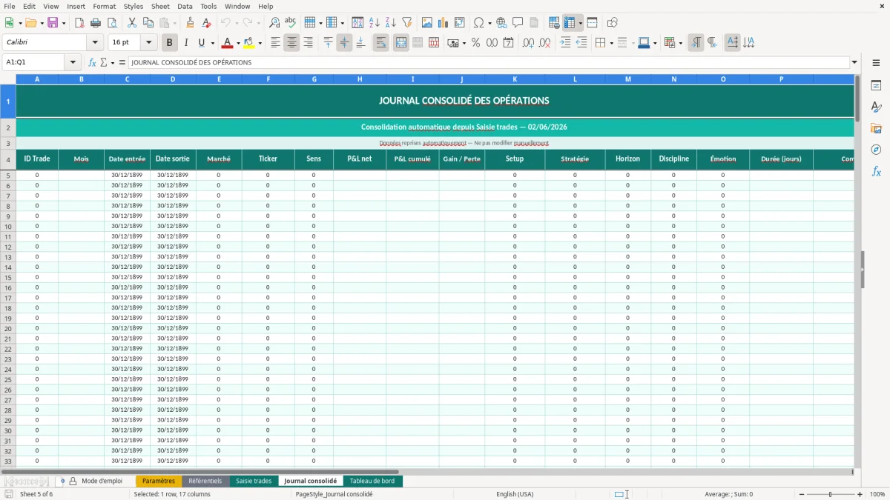
Task: Open the font name Calibri dropdown
Action: (94, 43)
